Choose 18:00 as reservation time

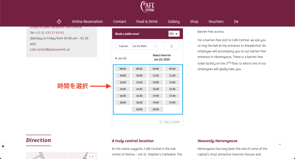(x=123, y=102)
